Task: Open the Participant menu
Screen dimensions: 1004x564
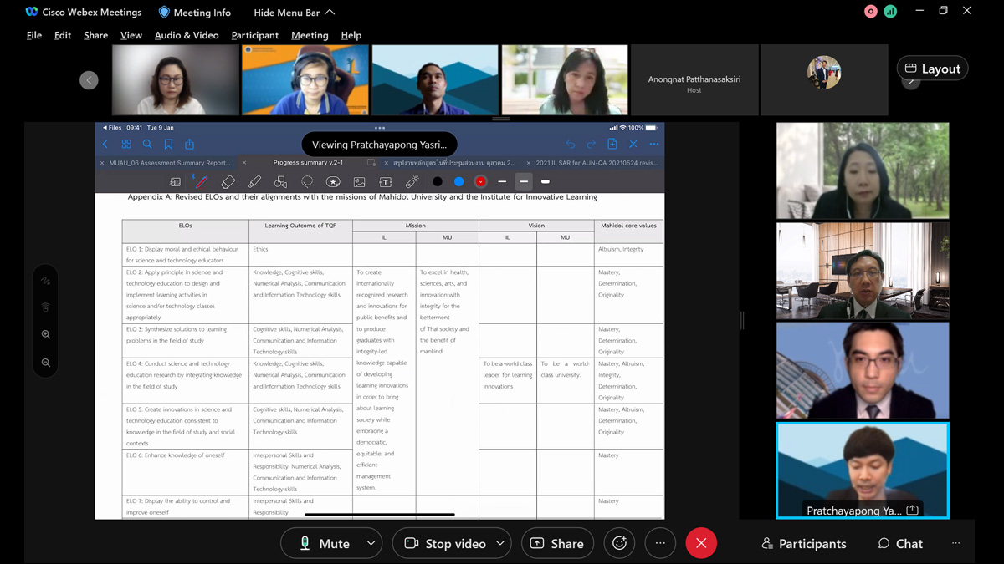Action: click(x=254, y=35)
